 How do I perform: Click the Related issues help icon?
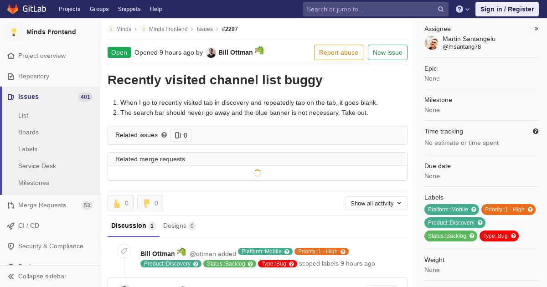(x=164, y=135)
